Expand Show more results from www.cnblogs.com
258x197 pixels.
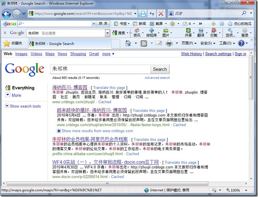(x=95, y=131)
